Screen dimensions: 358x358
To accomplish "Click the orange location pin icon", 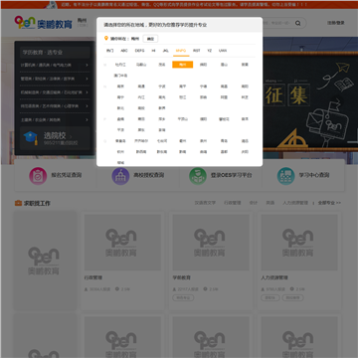I will point(106,39).
